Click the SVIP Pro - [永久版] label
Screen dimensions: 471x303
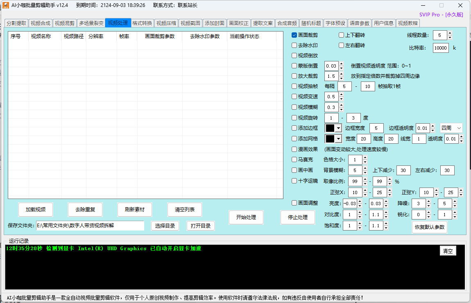coord(441,14)
